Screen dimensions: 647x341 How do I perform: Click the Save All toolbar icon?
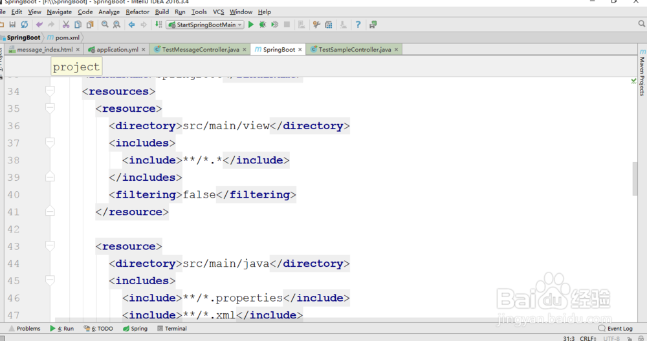[x=12, y=25]
